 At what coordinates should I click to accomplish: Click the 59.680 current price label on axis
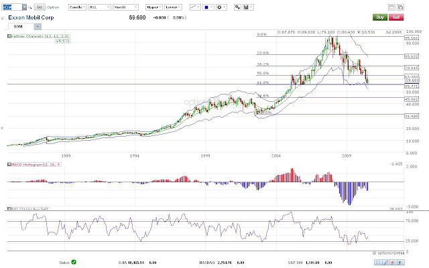[x=412, y=80]
